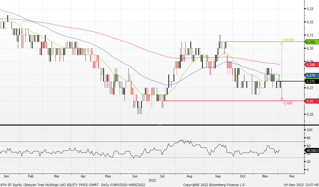This screenshot has height=187, width=319.
Task: Click the BTH SP Equity chart title
Action: click(50, 185)
